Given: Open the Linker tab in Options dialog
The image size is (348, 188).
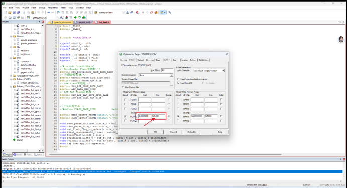Looking at the screenshot, I should pyautogui.click(x=184, y=60).
